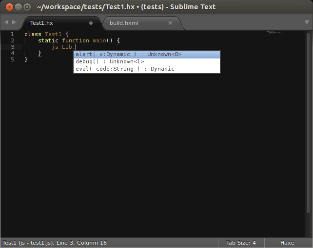Click the Test1 (js - test1.js) build status
This screenshot has height=248, width=313.
pyautogui.click(x=28, y=243)
